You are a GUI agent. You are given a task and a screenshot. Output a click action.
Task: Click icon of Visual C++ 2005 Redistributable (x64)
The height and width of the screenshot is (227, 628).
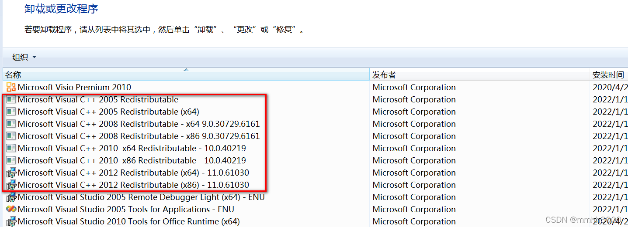click(11, 112)
